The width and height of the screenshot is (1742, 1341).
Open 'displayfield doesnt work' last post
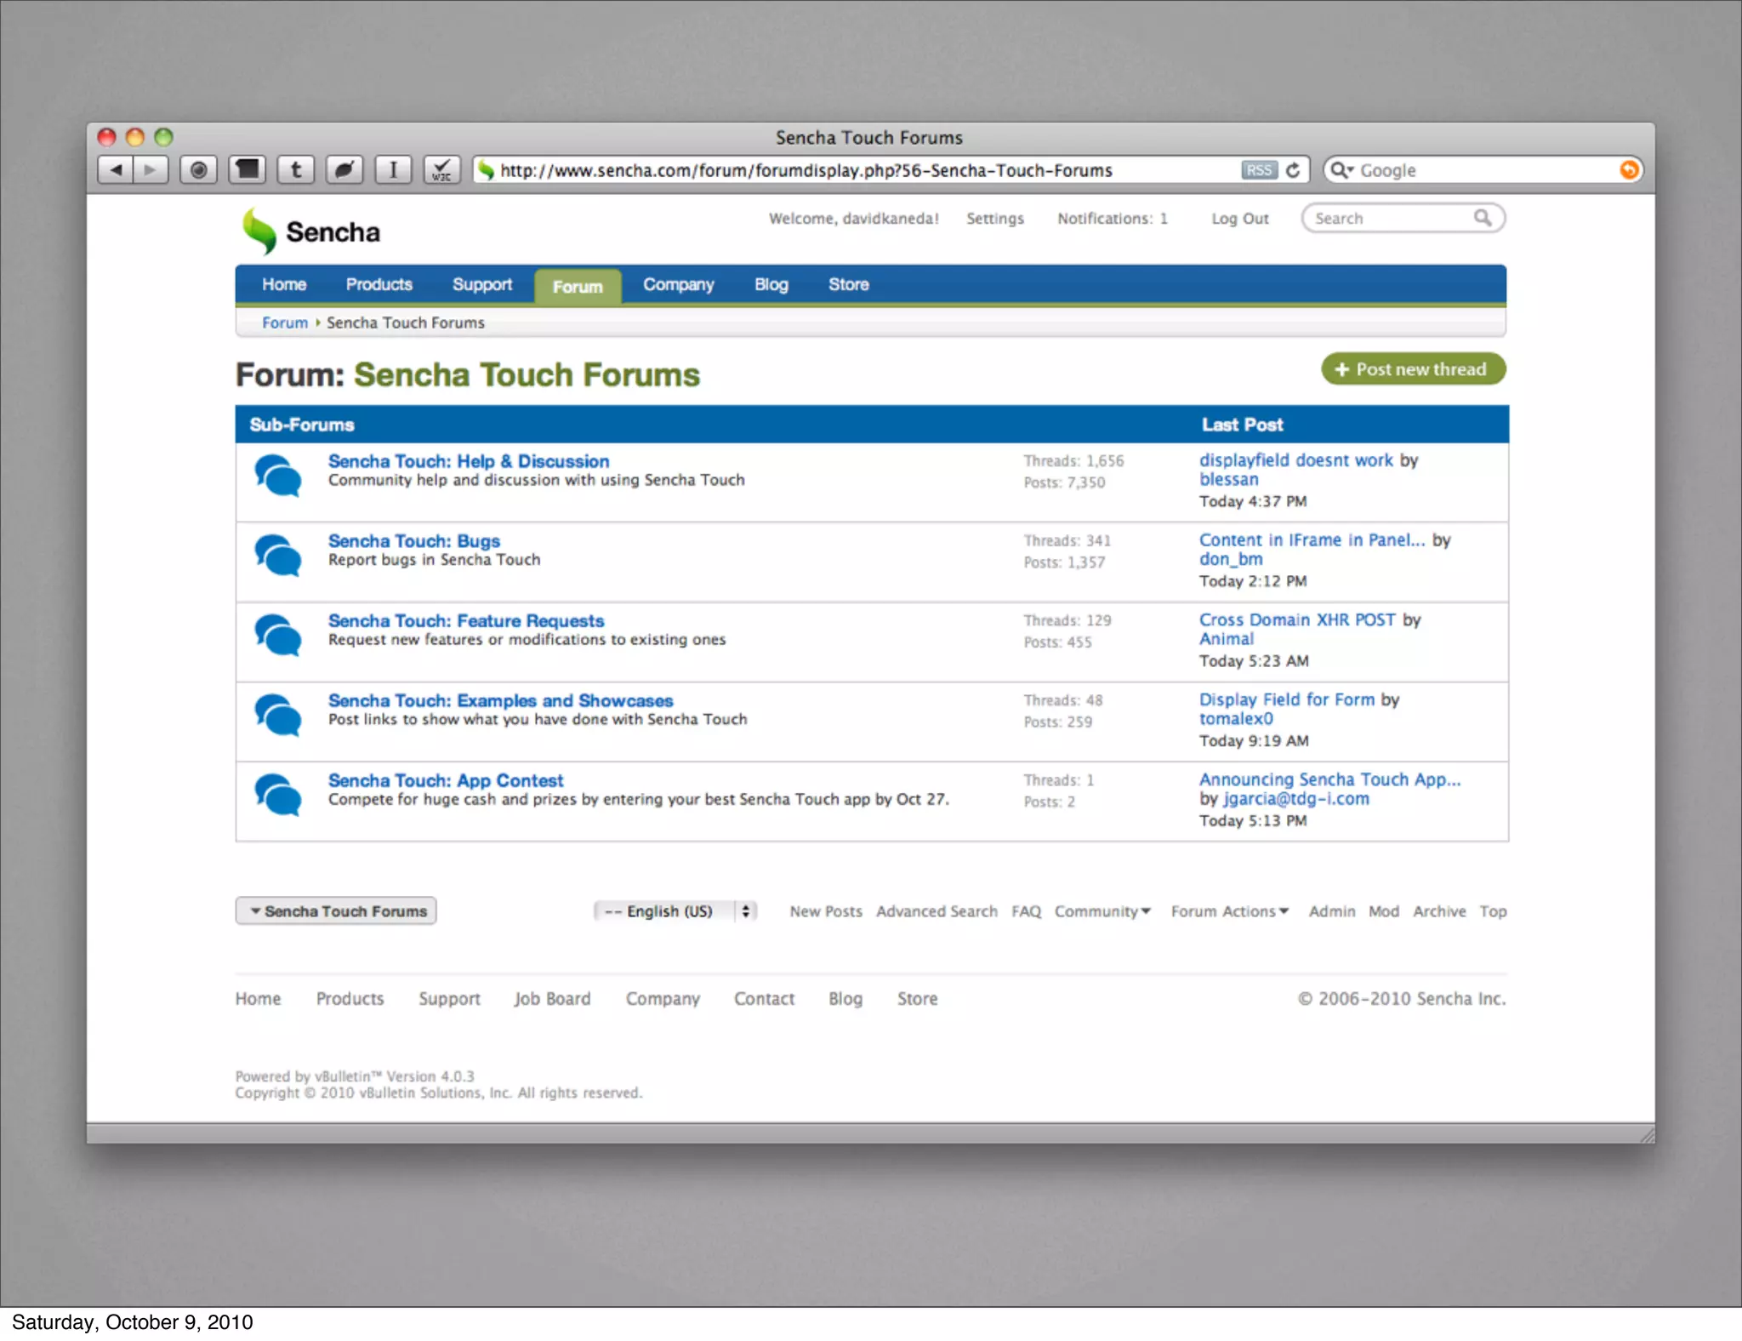point(1296,460)
